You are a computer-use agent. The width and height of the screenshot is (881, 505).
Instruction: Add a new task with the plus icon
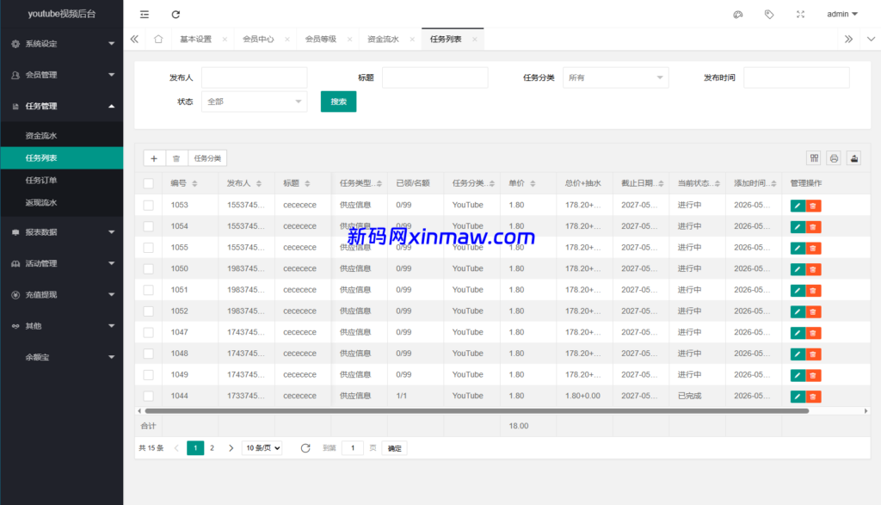[154, 158]
